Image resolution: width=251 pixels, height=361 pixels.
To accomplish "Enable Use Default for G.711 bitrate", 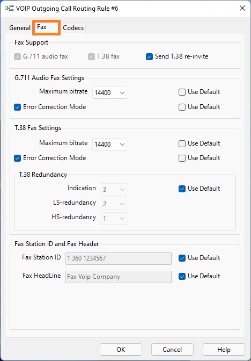I will (x=182, y=92).
